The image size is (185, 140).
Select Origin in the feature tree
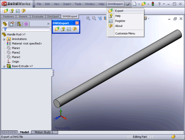pyautogui.click(x=13, y=62)
